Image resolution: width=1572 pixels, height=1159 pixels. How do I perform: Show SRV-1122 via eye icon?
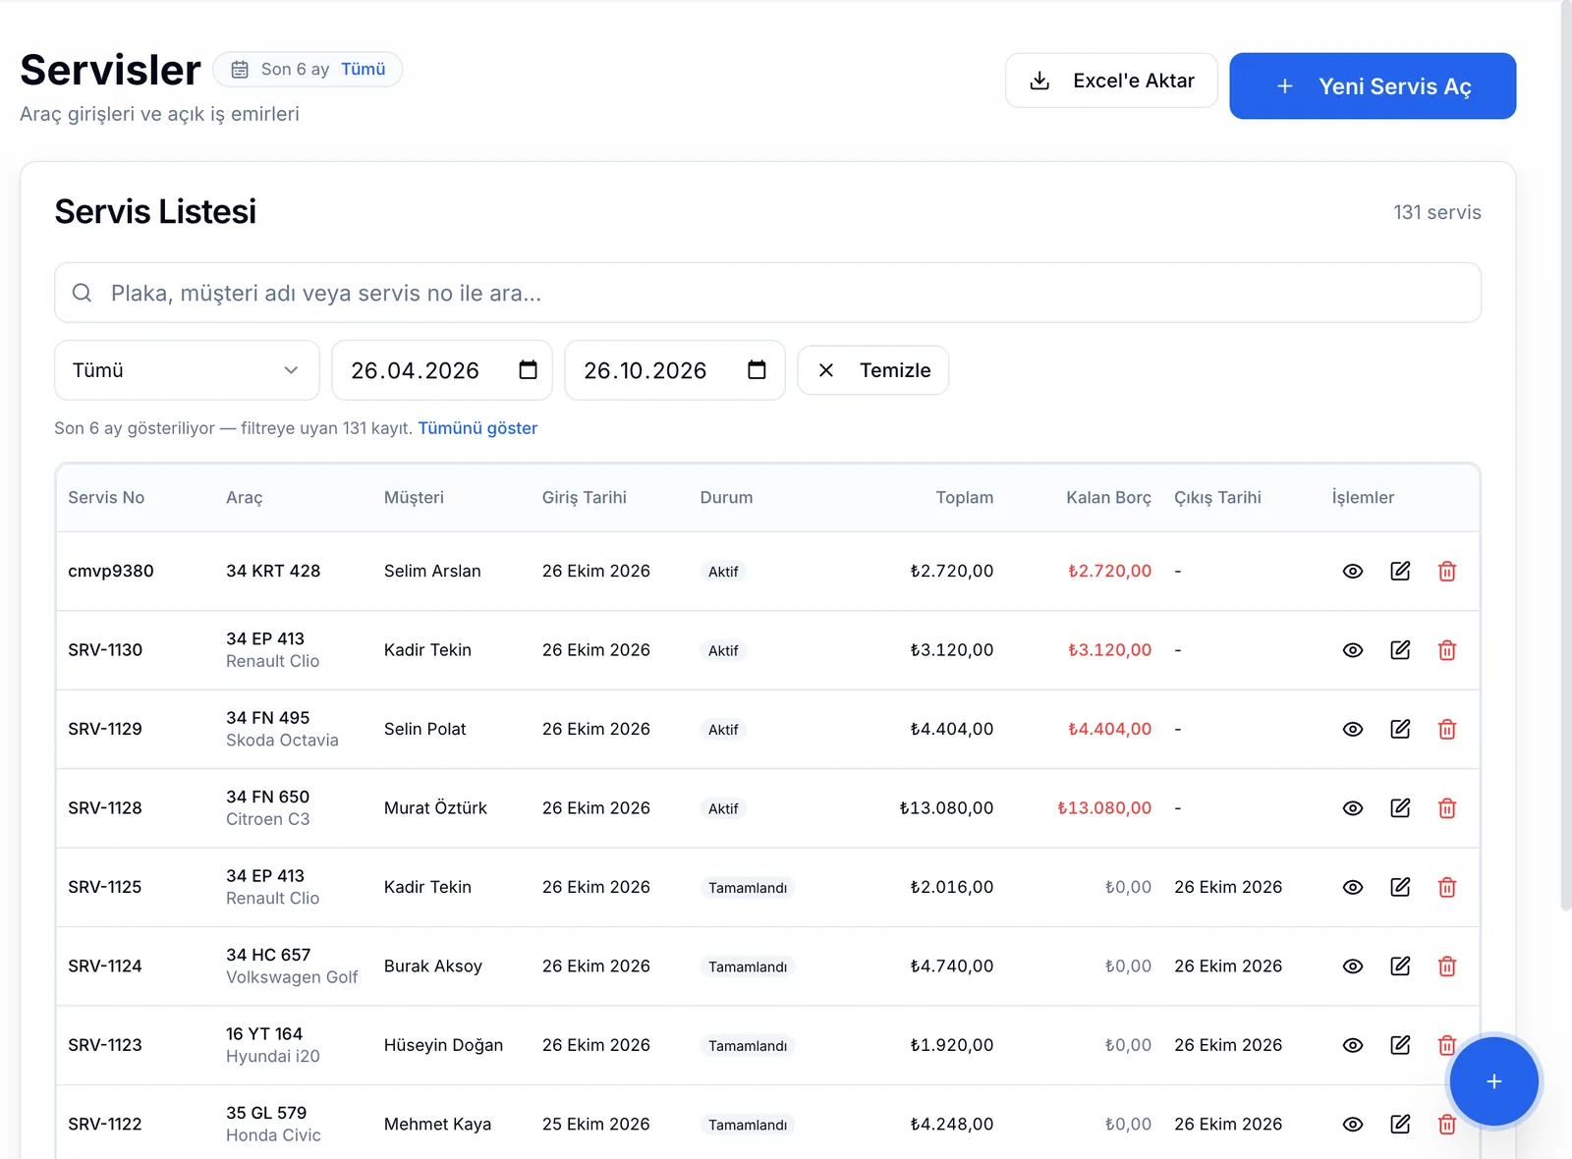pos(1353,1125)
